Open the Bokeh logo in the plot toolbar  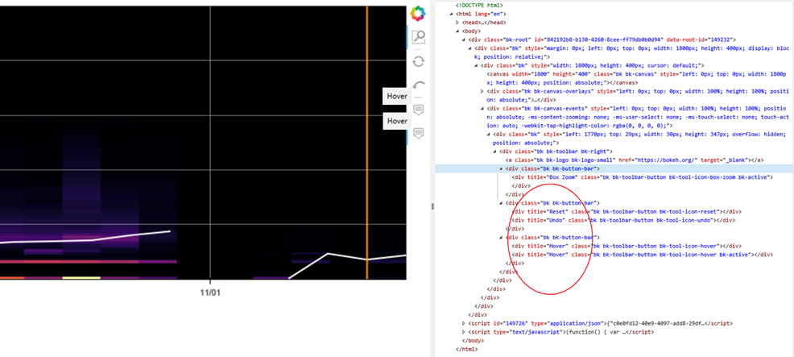[x=418, y=14]
